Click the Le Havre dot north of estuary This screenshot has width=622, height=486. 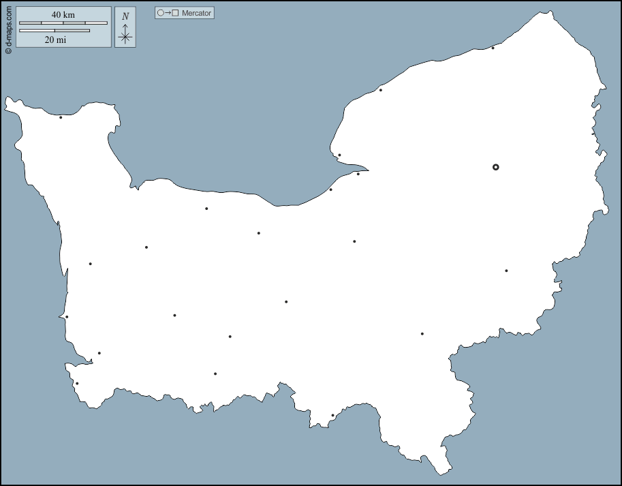click(339, 155)
